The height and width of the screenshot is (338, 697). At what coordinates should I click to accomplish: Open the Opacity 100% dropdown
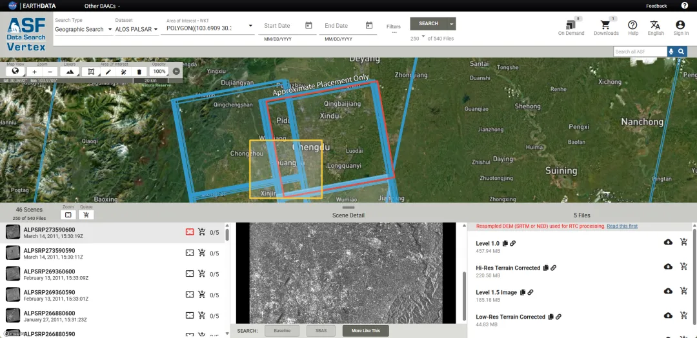click(159, 72)
